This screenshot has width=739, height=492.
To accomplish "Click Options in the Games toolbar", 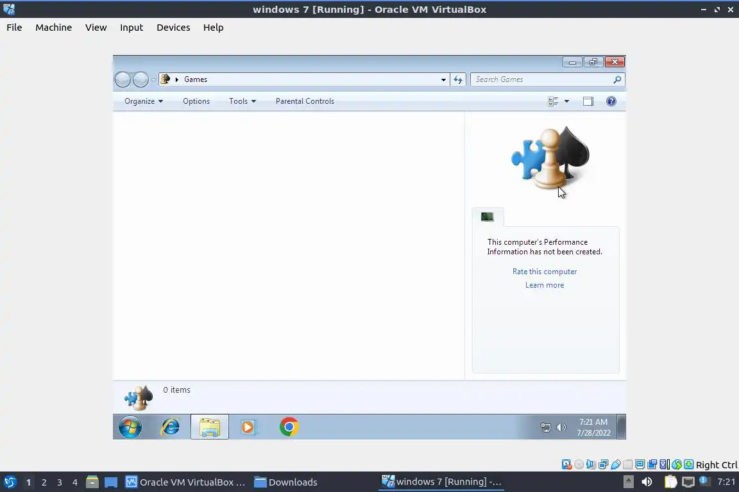I will 196,101.
